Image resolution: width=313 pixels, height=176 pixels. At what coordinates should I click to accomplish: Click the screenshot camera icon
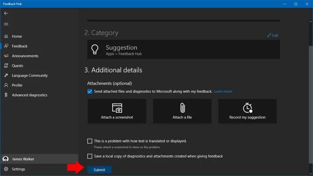click(x=117, y=108)
